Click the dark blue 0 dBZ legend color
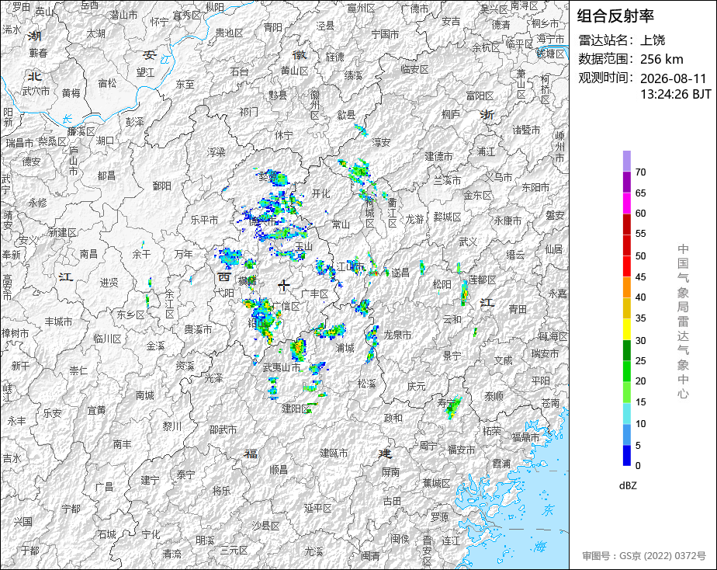The height and width of the screenshot is (570, 717). 626,456
